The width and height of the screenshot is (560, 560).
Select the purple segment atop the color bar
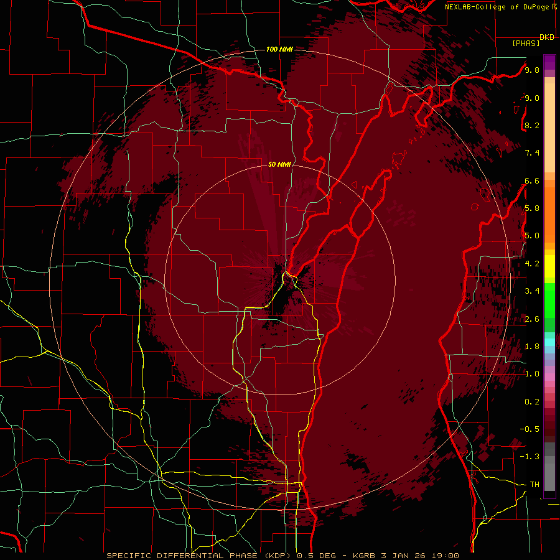[x=549, y=63]
